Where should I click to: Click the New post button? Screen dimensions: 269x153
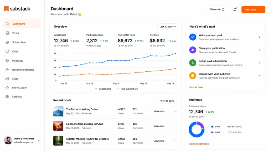pyautogui.click(x=250, y=10)
